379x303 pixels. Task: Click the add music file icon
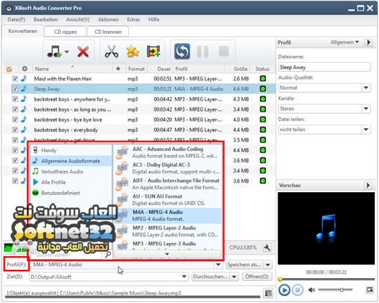[x=54, y=52]
